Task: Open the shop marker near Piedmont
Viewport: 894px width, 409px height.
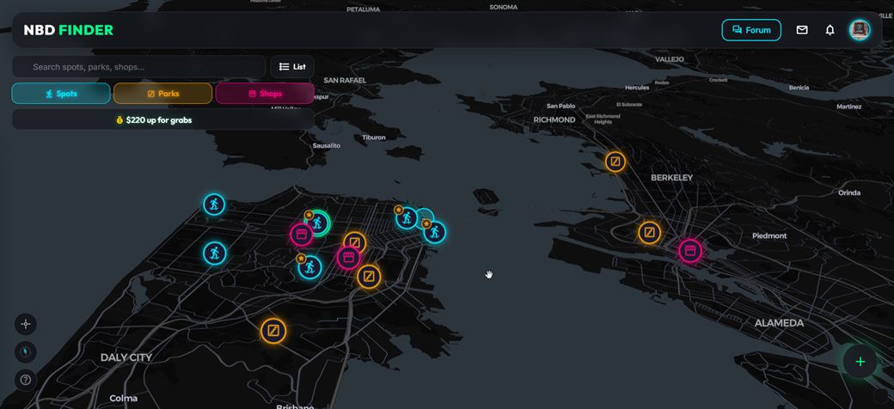Action: pos(690,251)
